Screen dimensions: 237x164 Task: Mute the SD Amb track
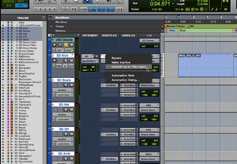[71, 158]
